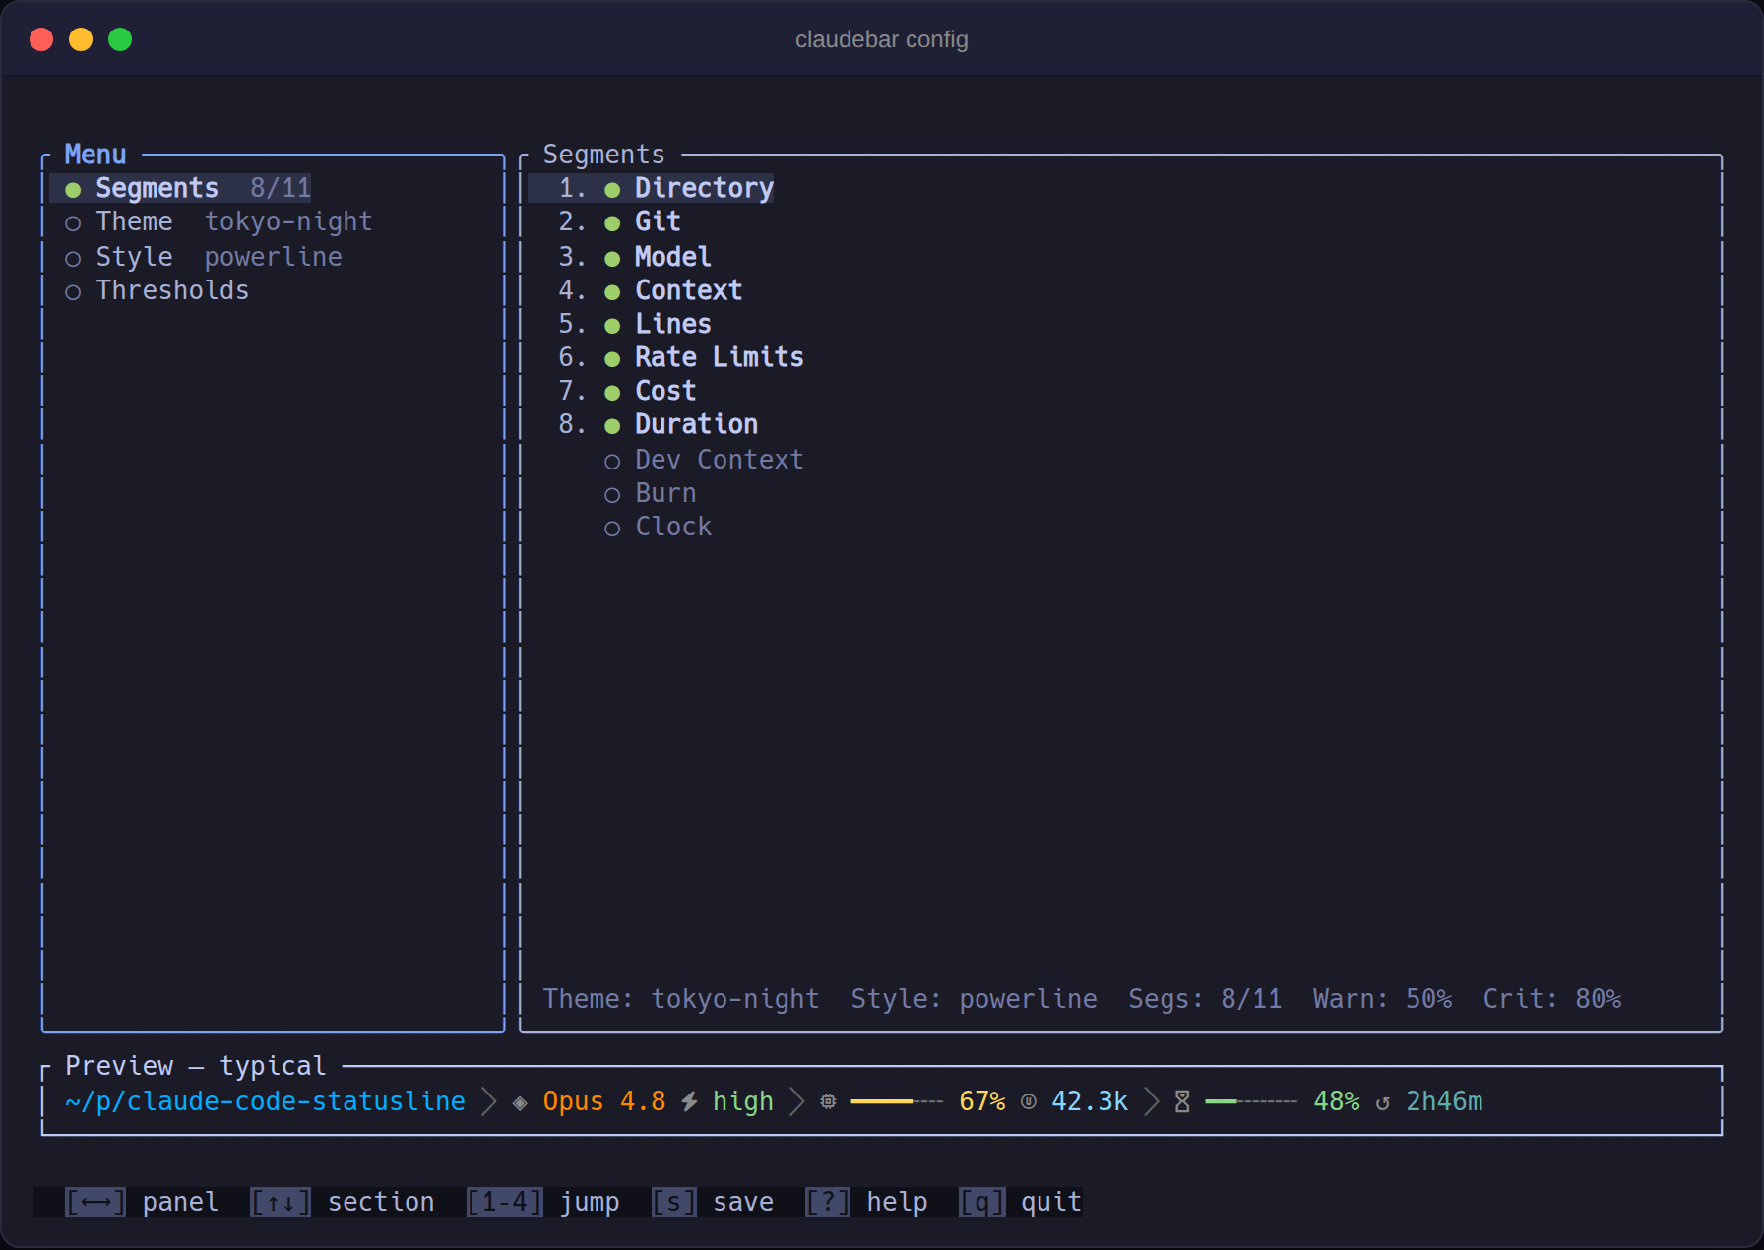
Task: Disable the Model segment indicator
Action: [612, 258]
